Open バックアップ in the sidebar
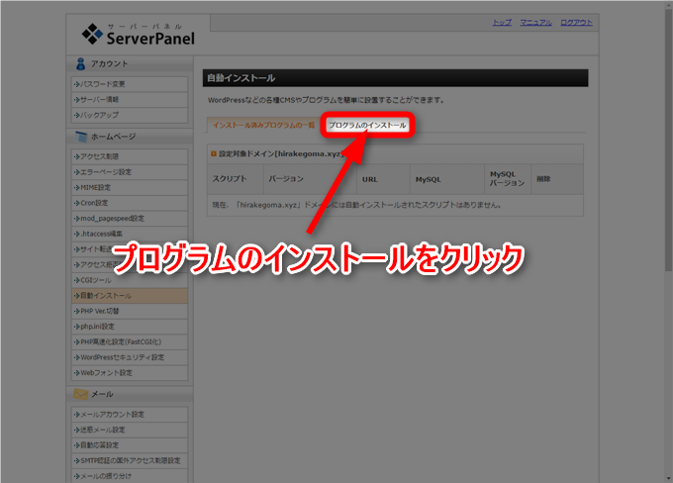Screen dimensions: 673x483 [x=130, y=115]
